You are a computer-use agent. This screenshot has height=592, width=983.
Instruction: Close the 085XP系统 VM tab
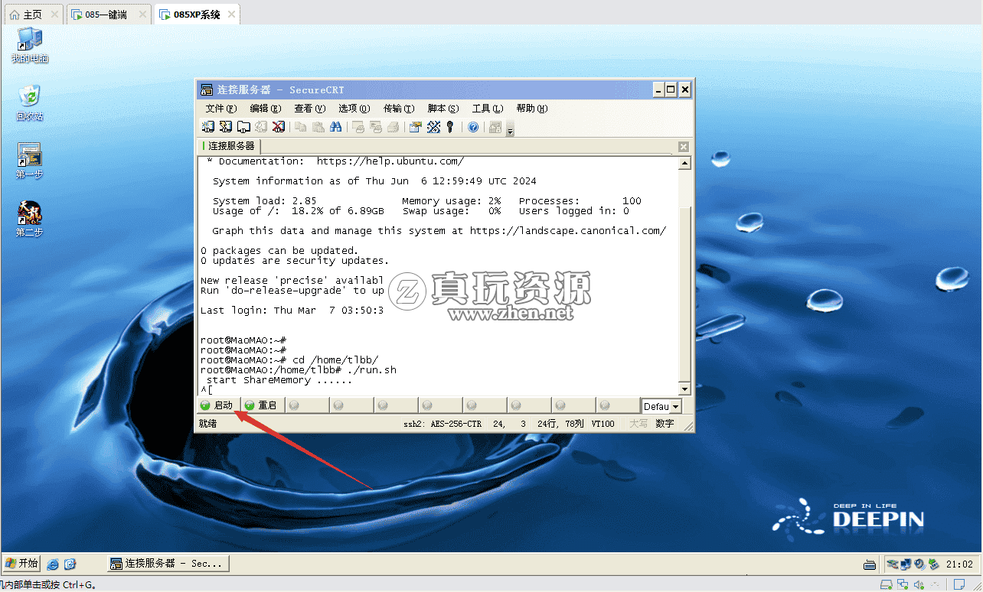(233, 15)
